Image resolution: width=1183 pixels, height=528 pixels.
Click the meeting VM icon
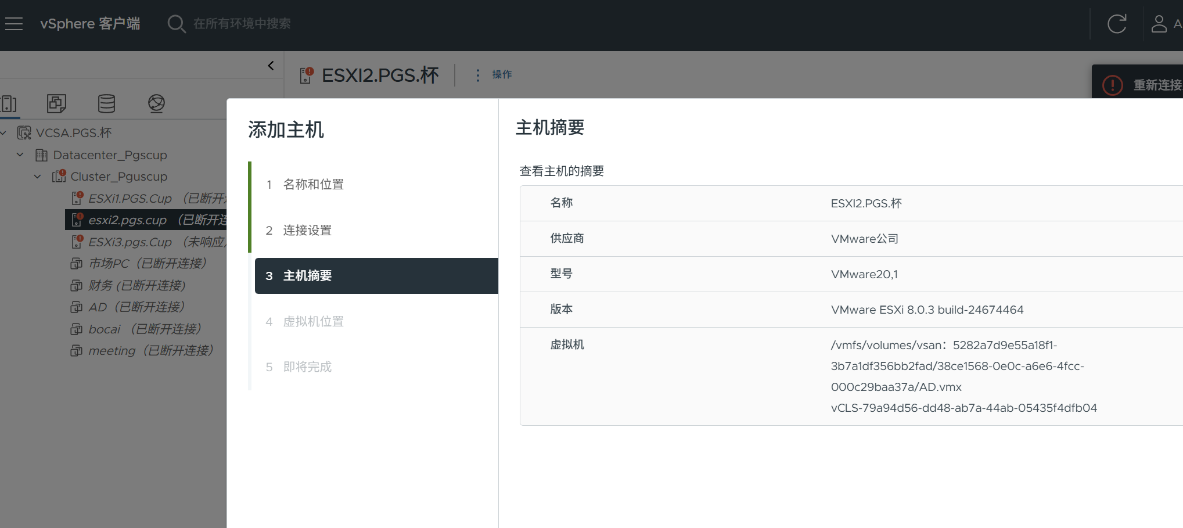pyautogui.click(x=76, y=351)
